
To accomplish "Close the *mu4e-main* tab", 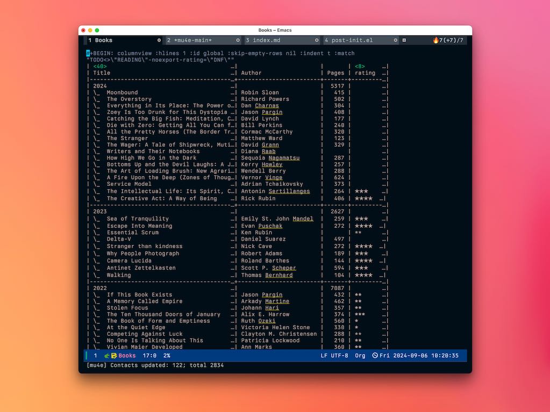I will [x=238, y=40].
